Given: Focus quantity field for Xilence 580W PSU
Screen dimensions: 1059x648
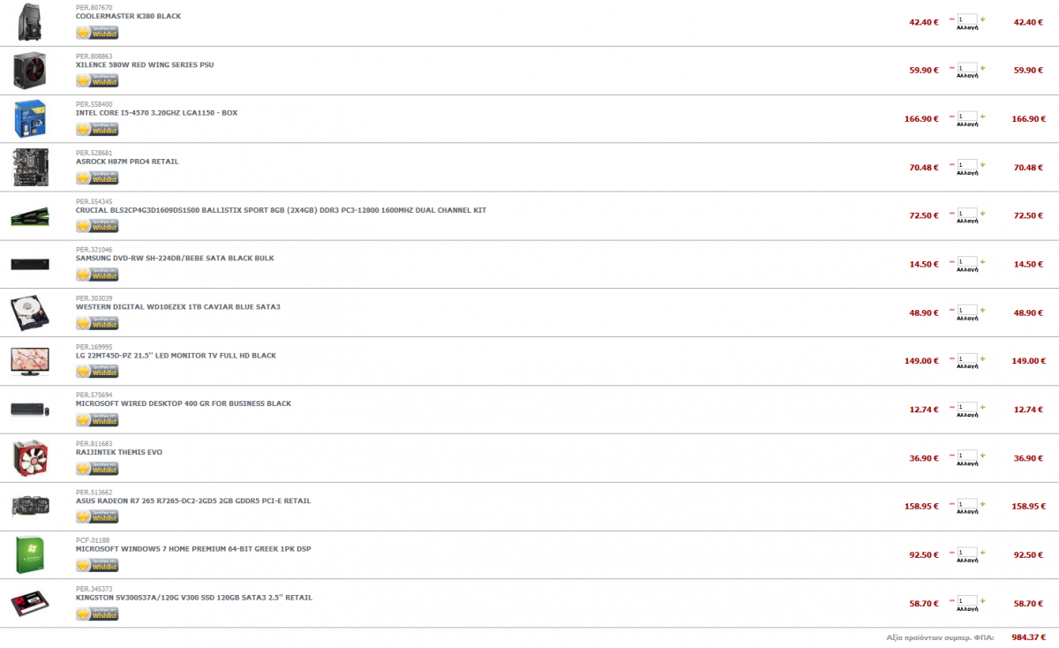Looking at the screenshot, I should pos(967,68).
